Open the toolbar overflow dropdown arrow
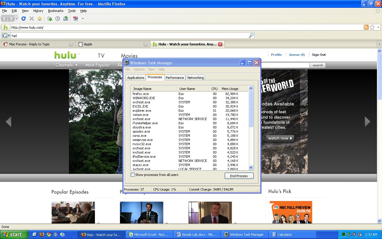Screen dimensions: 382x239 (83, 19)
